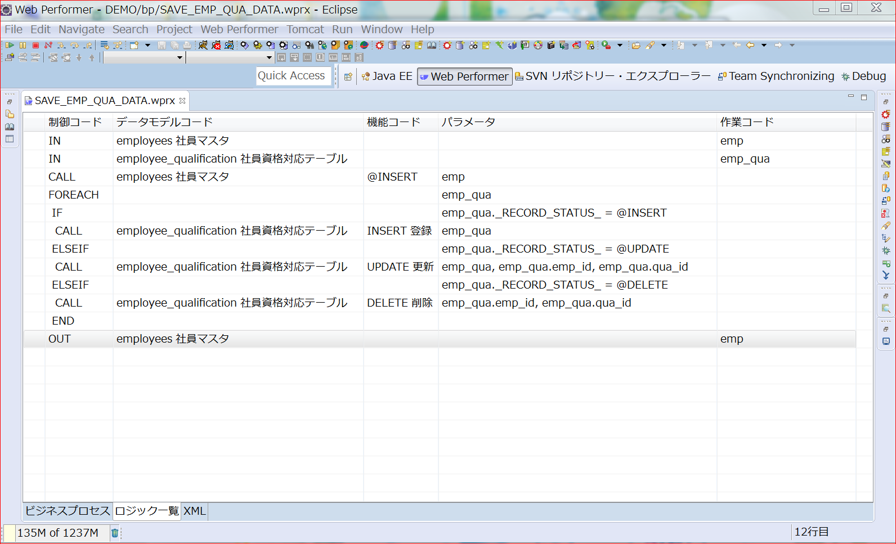The image size is (896, 544).
Task: Click the Start Tomcat cat icon
Action: coord(203,45)
